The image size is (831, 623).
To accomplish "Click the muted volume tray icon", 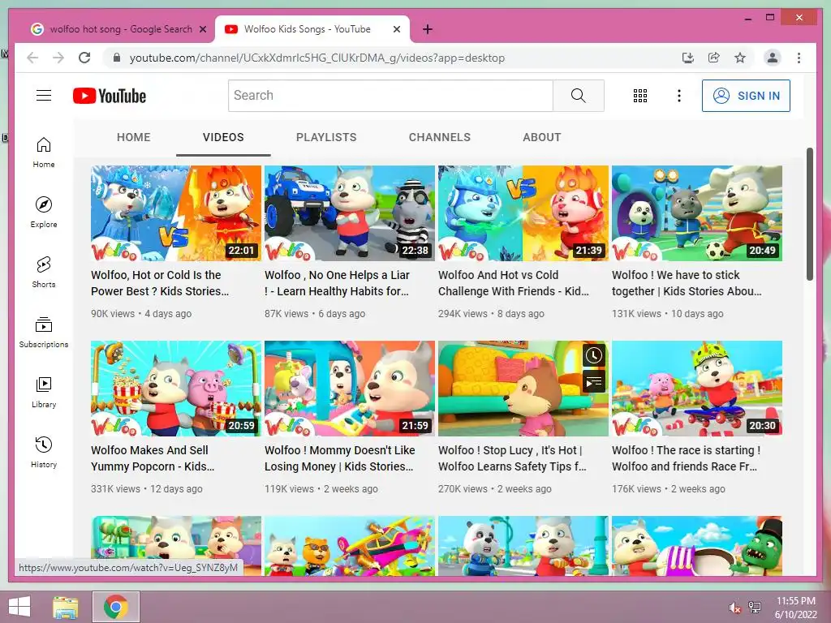I will 734,608.
